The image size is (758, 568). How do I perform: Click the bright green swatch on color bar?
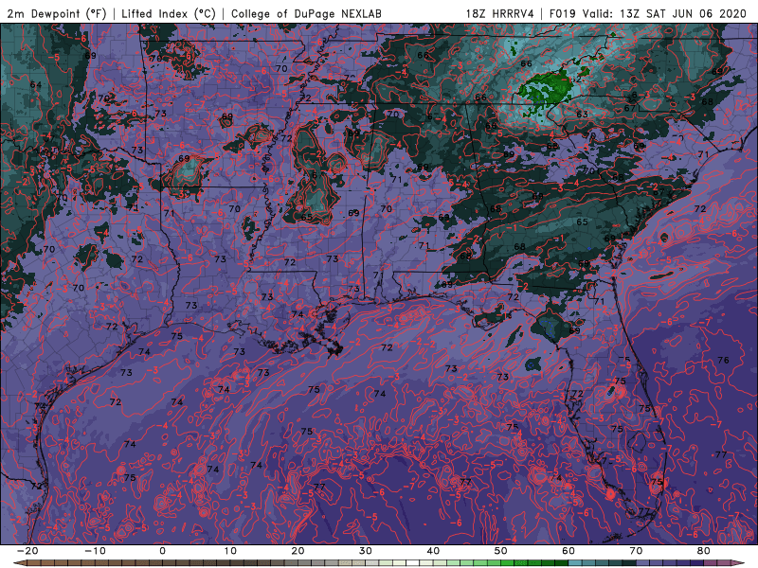point(508,563)
